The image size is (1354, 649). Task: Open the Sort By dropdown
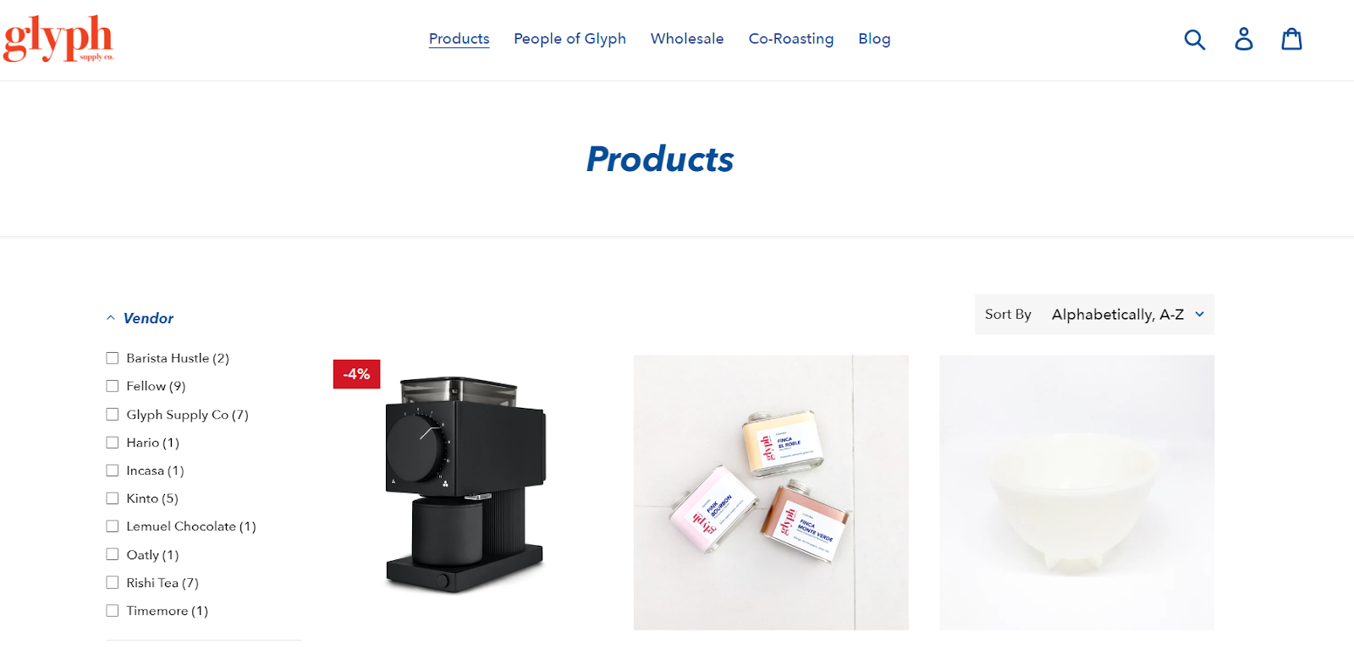(x=1093, y=314)
